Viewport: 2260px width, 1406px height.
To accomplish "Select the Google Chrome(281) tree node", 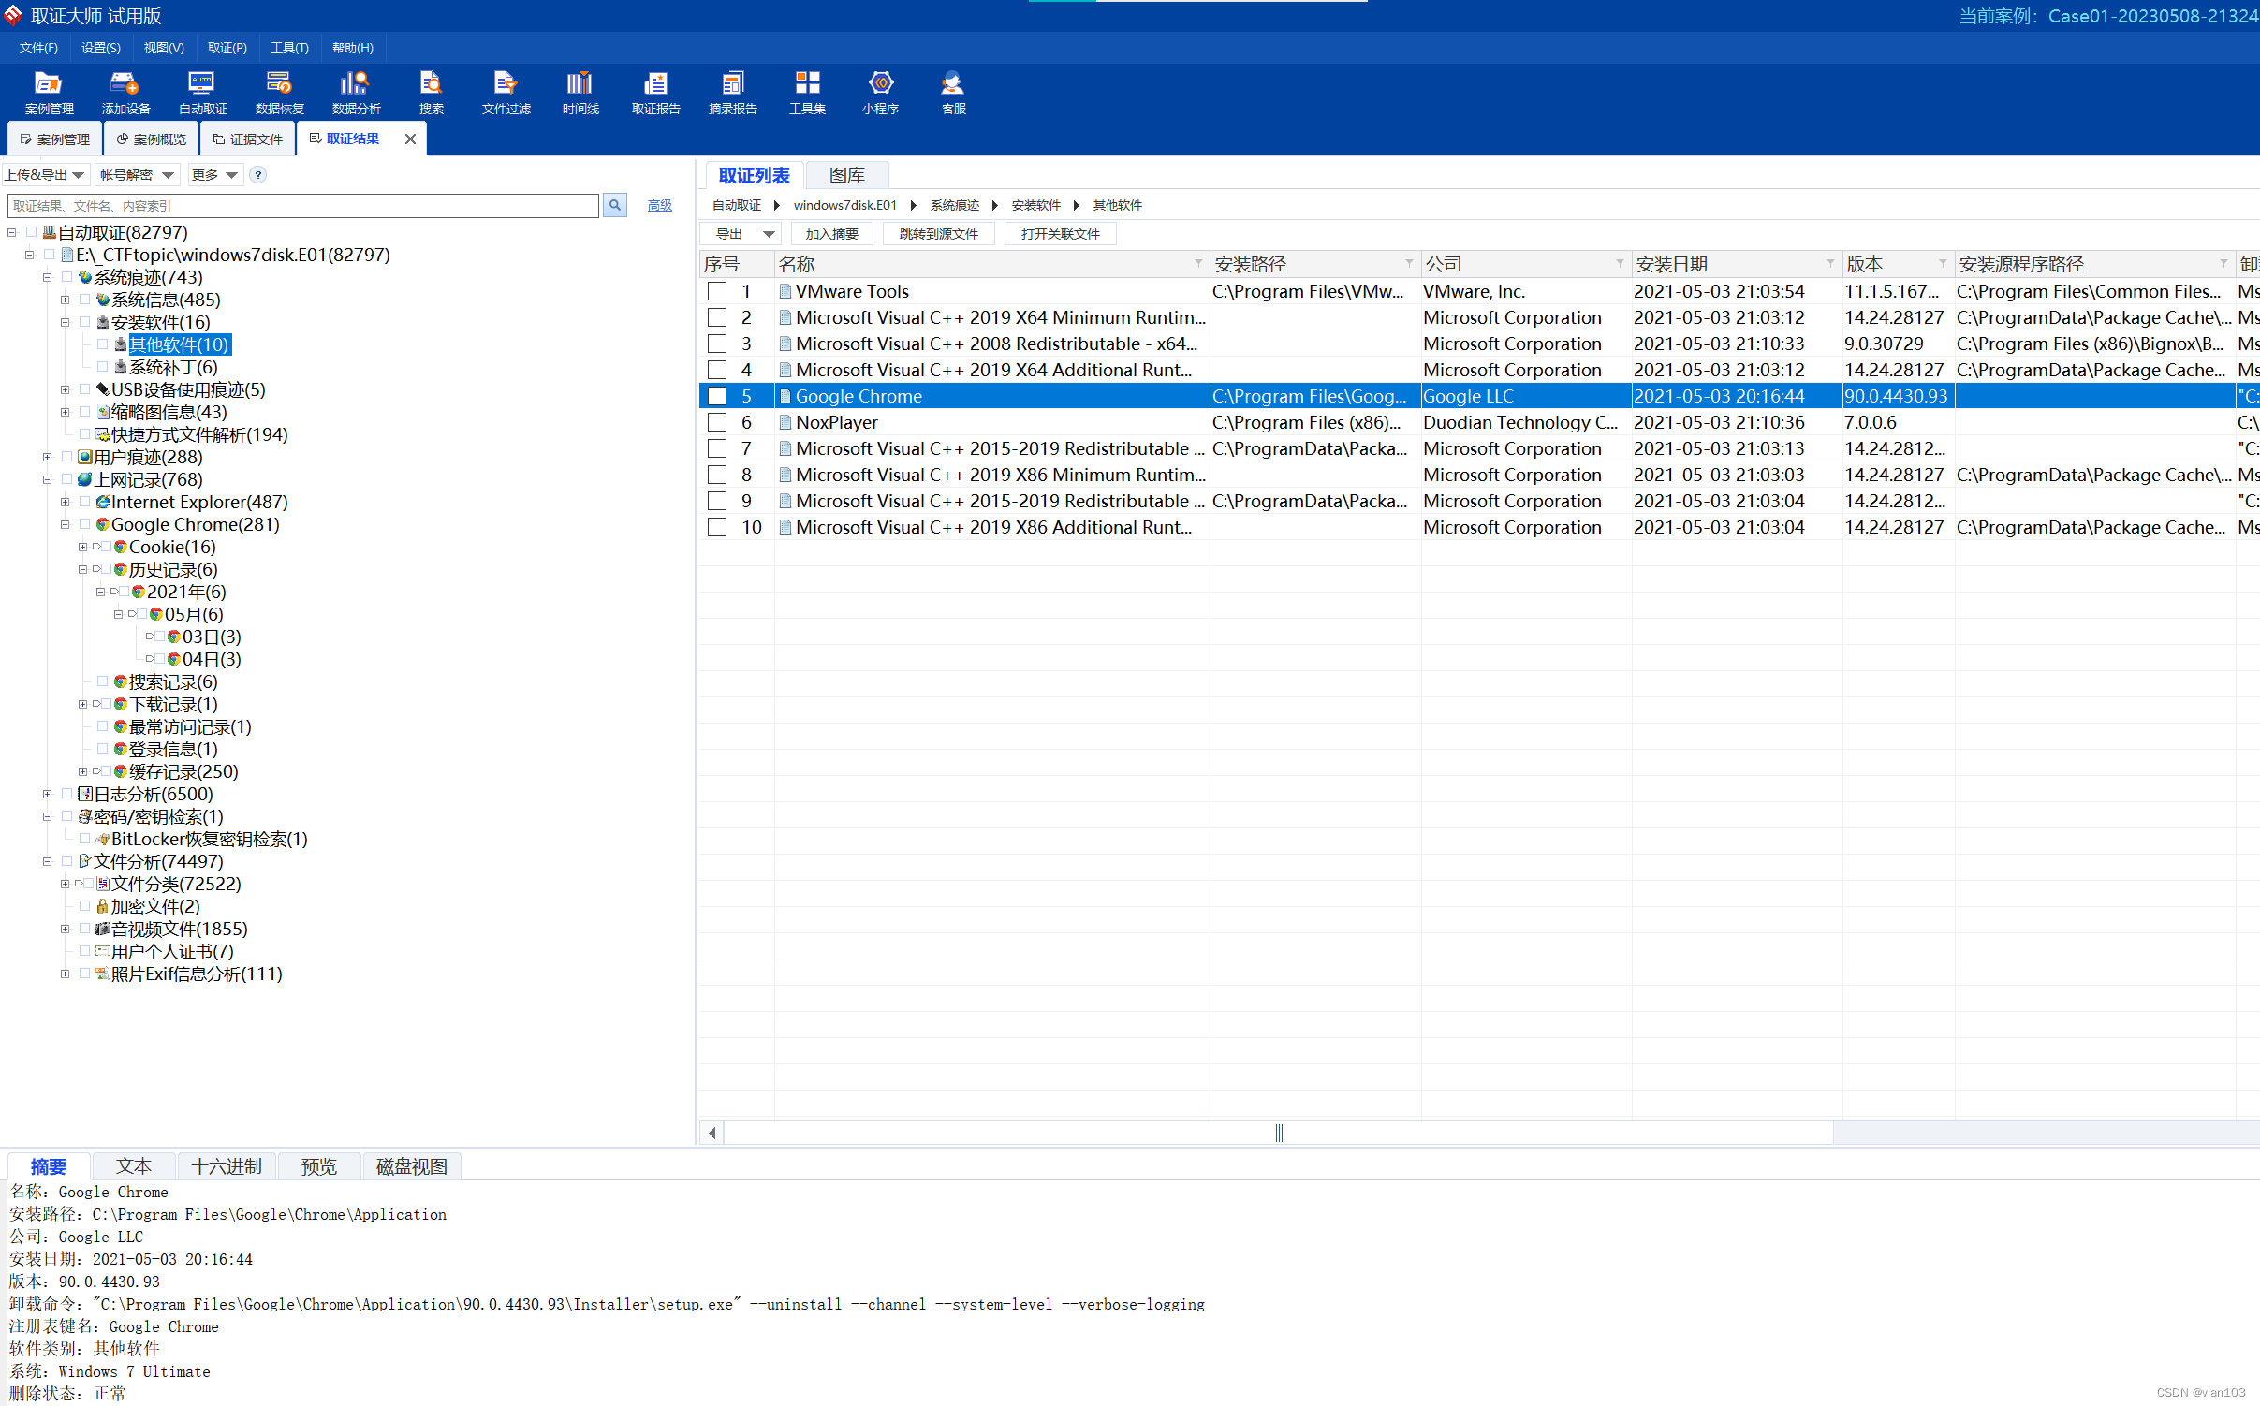I will (195, 524).
